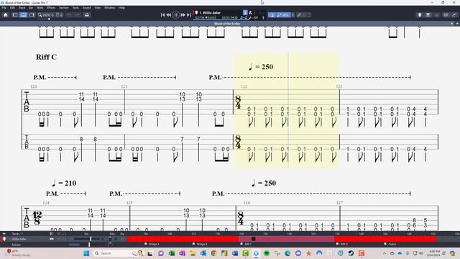
Task: Open the relative speed stepper arrows
Action: (x=293, y=14)
